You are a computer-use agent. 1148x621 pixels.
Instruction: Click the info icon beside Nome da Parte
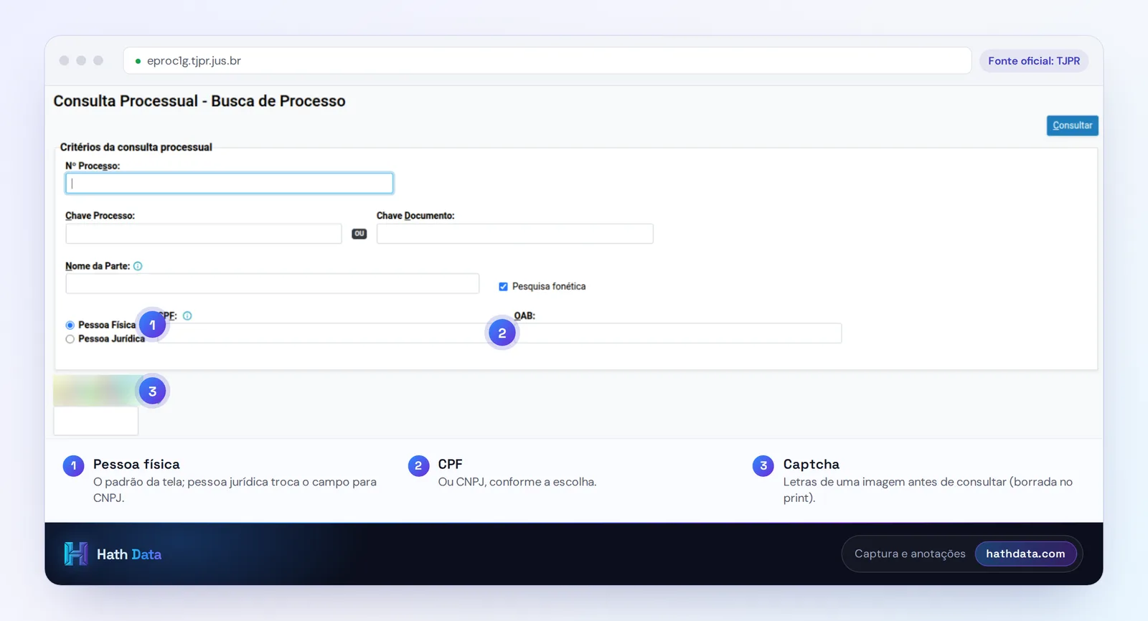click(x=138, y=266)
